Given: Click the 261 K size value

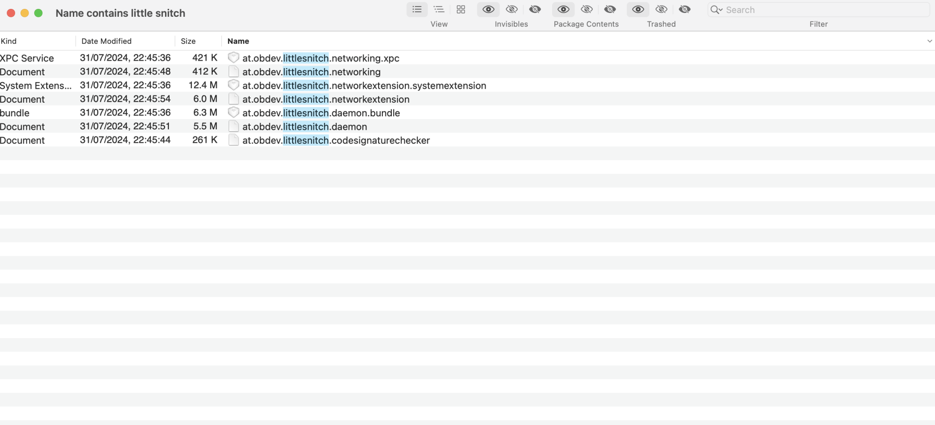Looking at the screenshot, I should click(x=205, y=140).
